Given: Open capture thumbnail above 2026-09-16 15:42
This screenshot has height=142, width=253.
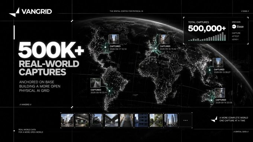Looking at the screenshot, I should [x=164, y=39].
